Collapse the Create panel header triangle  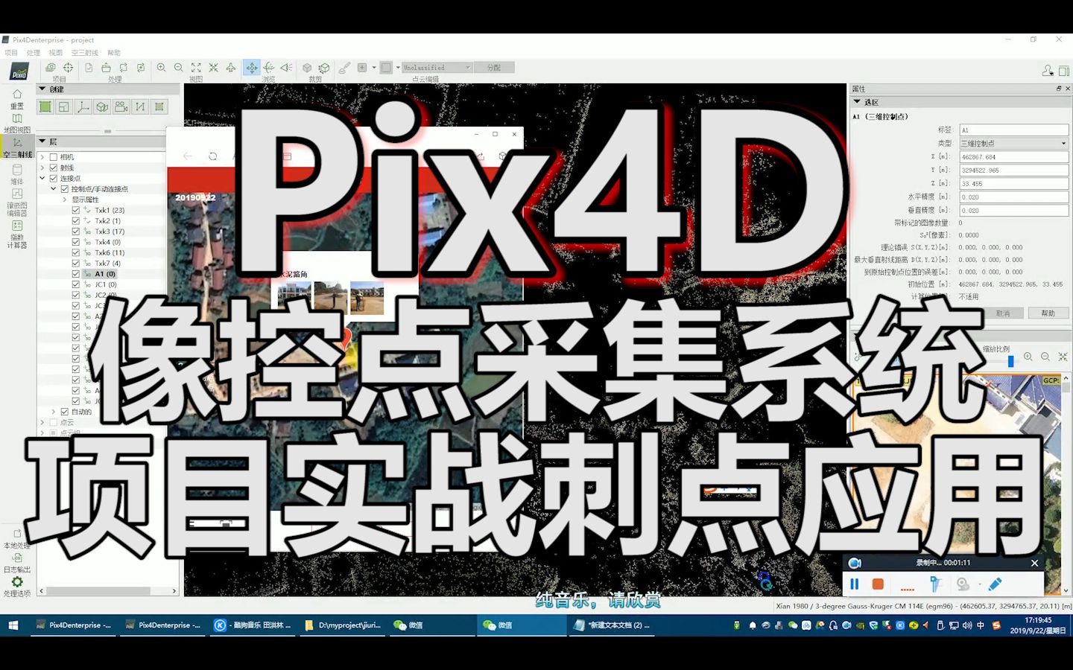pos(42,89)
